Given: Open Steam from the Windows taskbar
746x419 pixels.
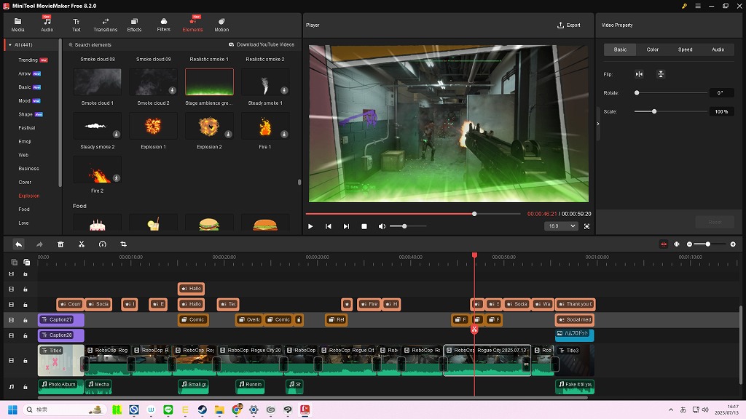Looking at the screenshot, I should click(203, 410).
